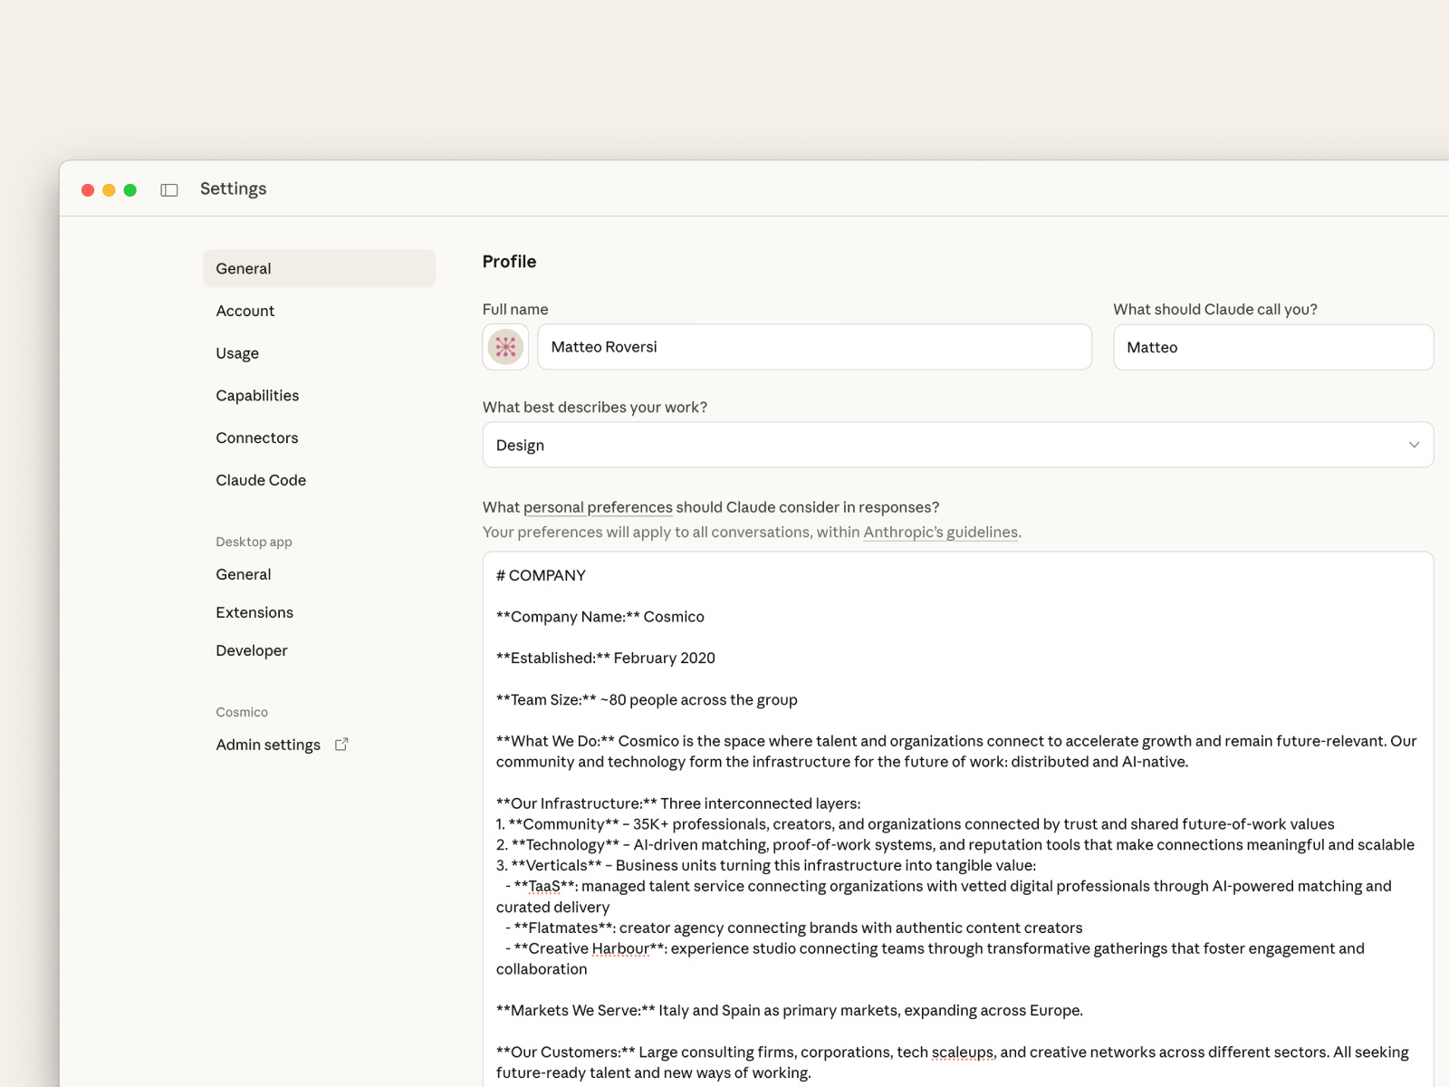Open the Connectors section
Image resolution: width=1449 pixels, height=1087 pixels.
coord(256,438)
